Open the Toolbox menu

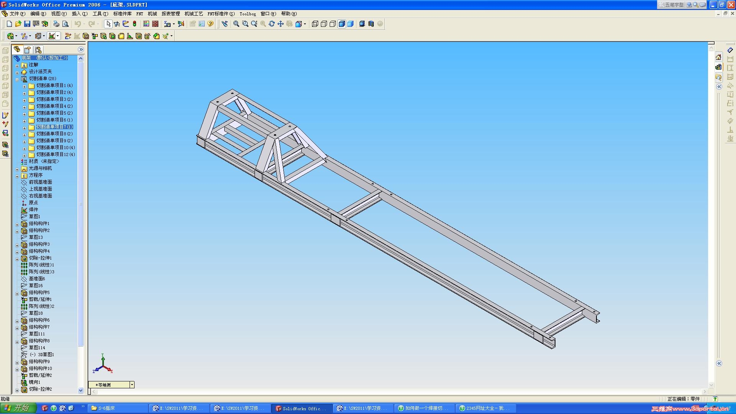point(248,14)
